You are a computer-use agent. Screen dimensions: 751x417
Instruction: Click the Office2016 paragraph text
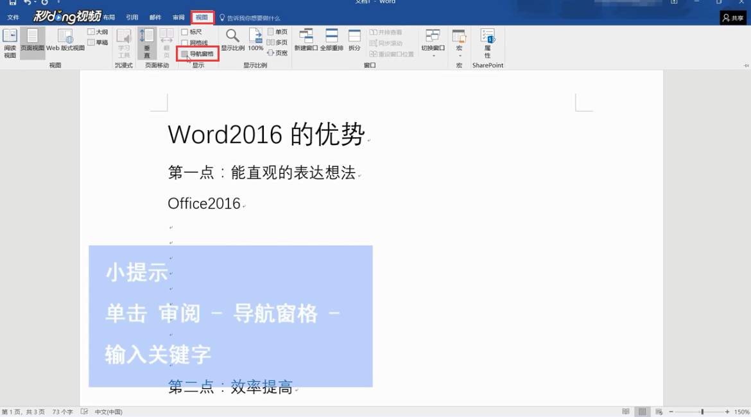click(204, 203)
